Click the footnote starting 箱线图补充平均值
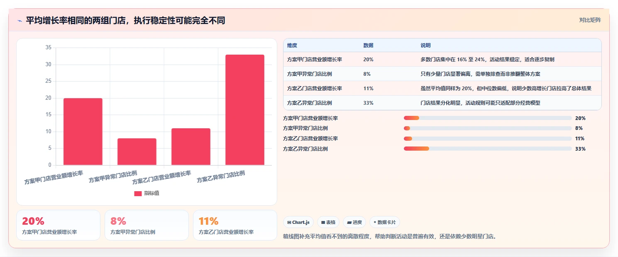Viewport: 618px width, 257px height. coord(390,237)
